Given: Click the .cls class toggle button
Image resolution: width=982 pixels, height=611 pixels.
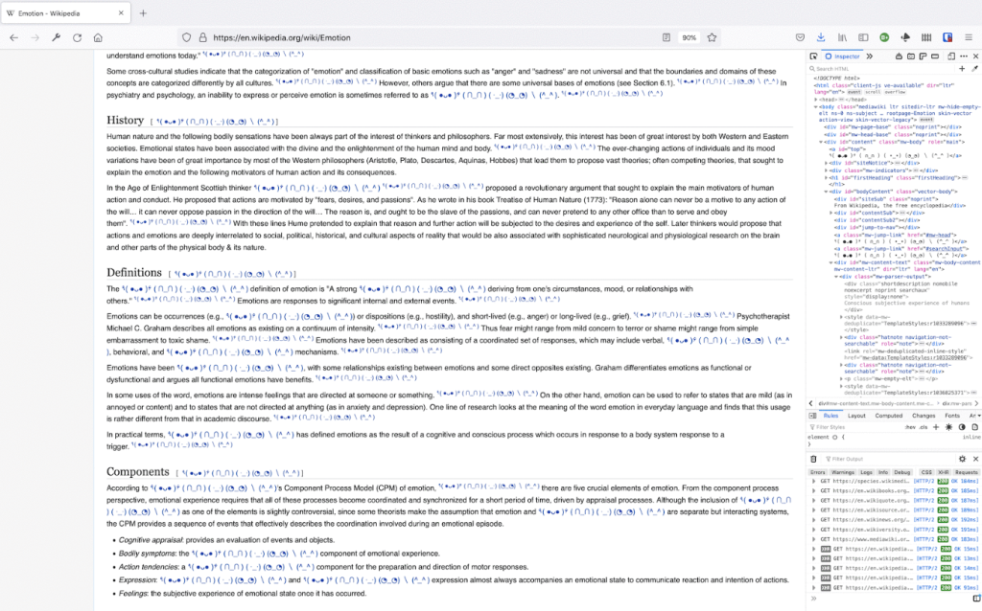Looking at the screenshot, I should [x=924, y=427].
